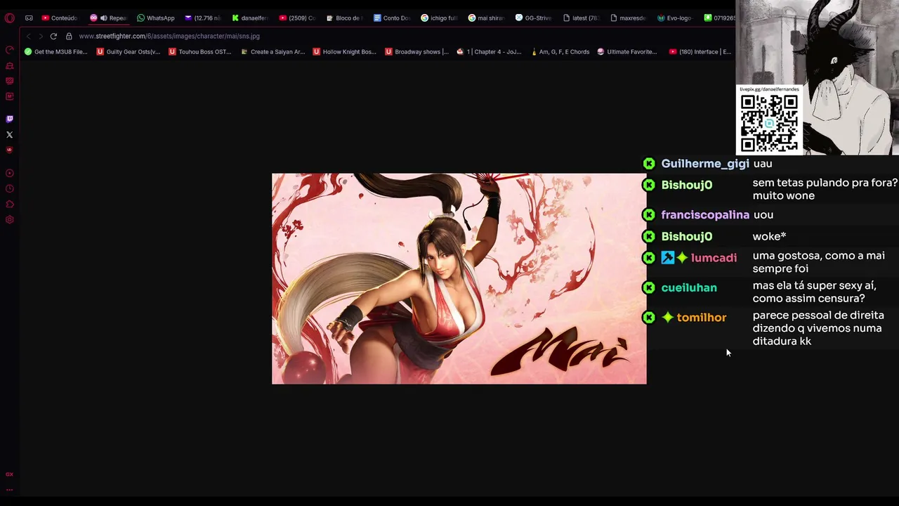Open the GX Control speedometer icon
The image size is (899, 506).
coord(9,50)
